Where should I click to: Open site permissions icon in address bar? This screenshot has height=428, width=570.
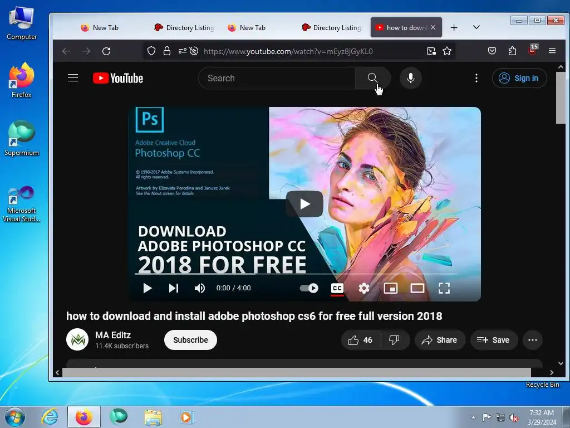click(x=182, y=51)
